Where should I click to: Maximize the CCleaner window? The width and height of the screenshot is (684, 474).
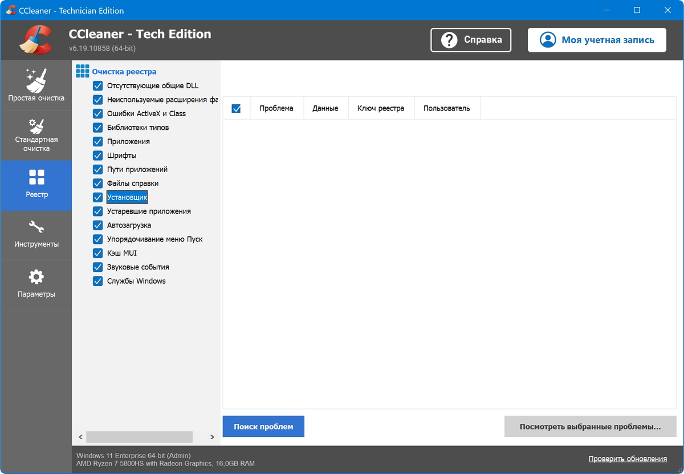tap(637, 10)
